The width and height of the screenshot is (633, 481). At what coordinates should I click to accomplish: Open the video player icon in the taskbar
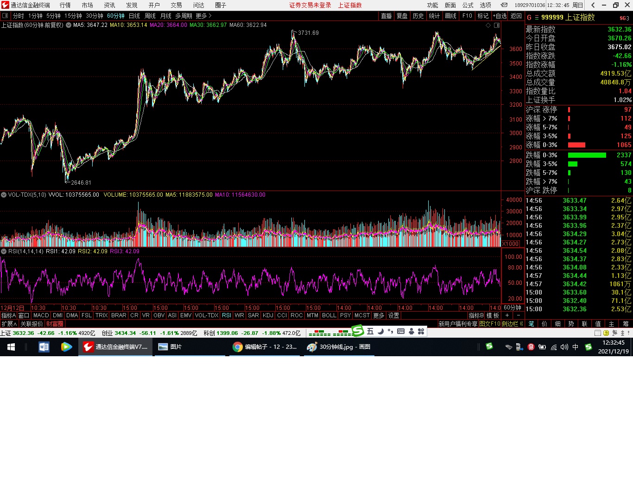click(x=66, y=346)
